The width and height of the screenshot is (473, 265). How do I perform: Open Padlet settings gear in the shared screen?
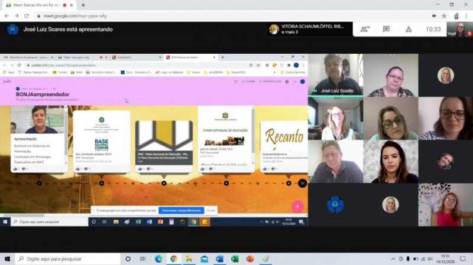coord(287,81)
